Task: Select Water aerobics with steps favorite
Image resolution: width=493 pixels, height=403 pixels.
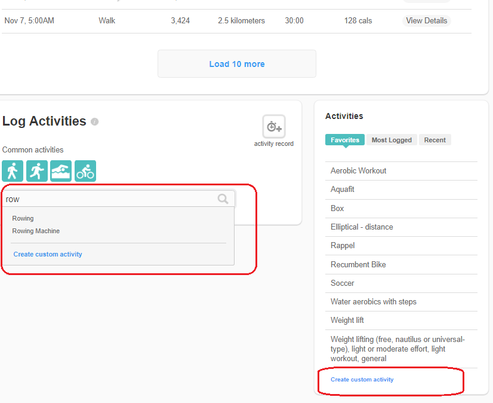Action: [x=374, y=302]
